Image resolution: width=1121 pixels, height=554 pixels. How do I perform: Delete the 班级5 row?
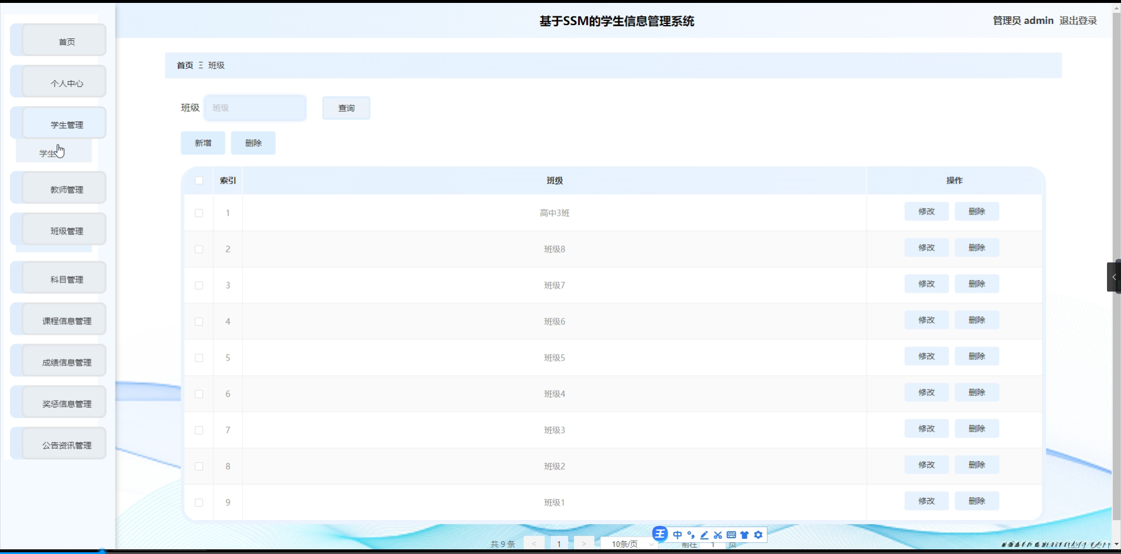pos(977,356)
